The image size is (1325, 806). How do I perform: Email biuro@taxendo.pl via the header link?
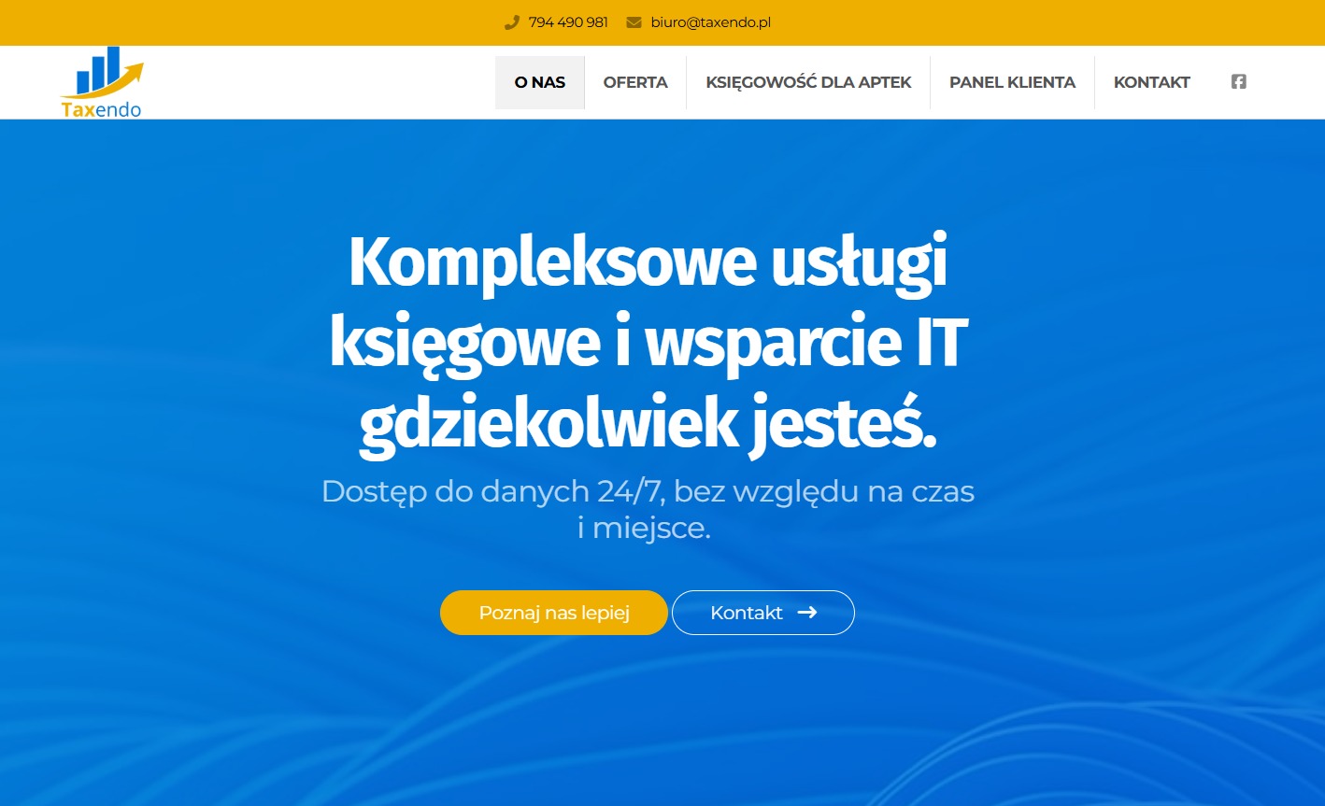[x=711, y=21]
